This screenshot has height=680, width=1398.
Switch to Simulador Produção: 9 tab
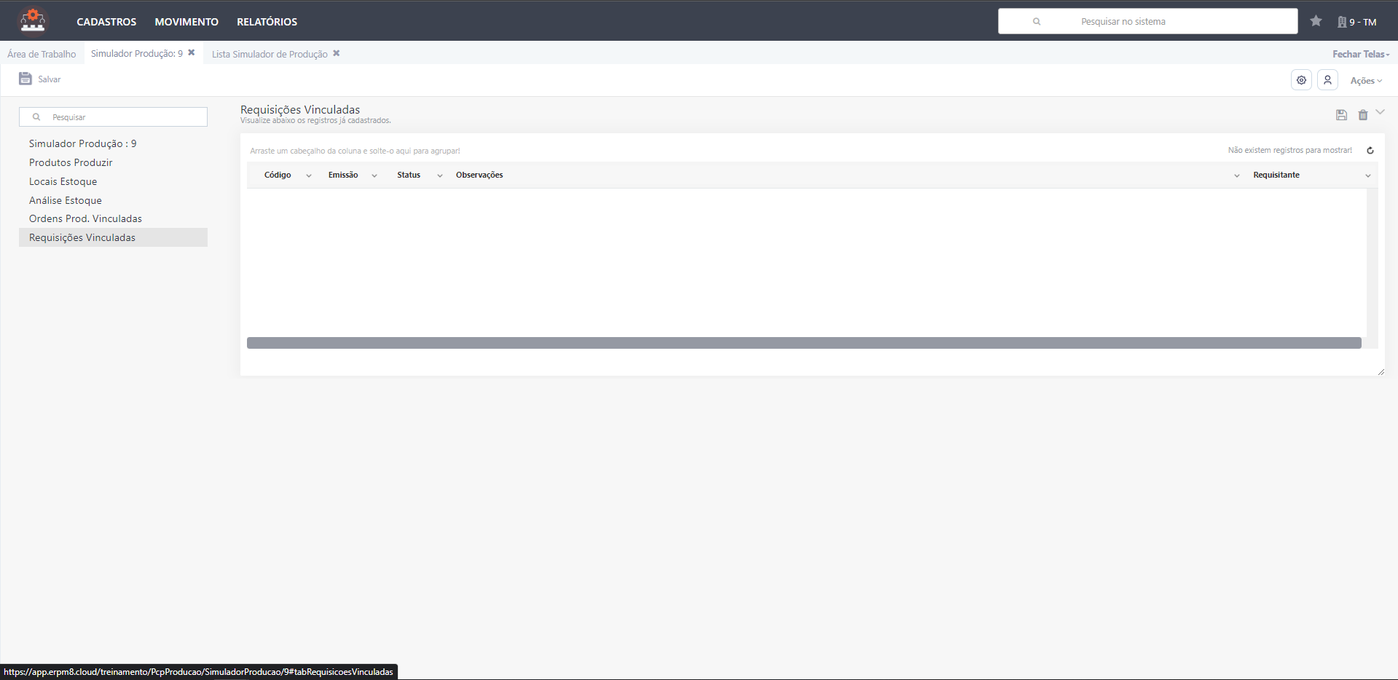[137, 53]
